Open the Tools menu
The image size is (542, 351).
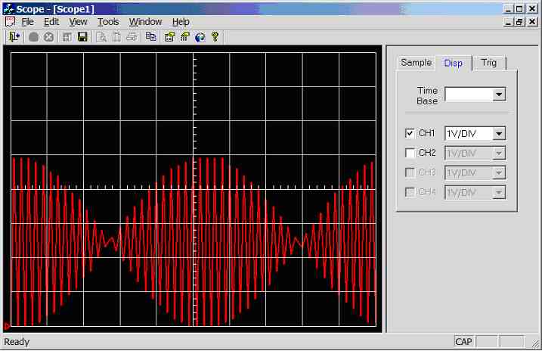(x=108, y=22)
